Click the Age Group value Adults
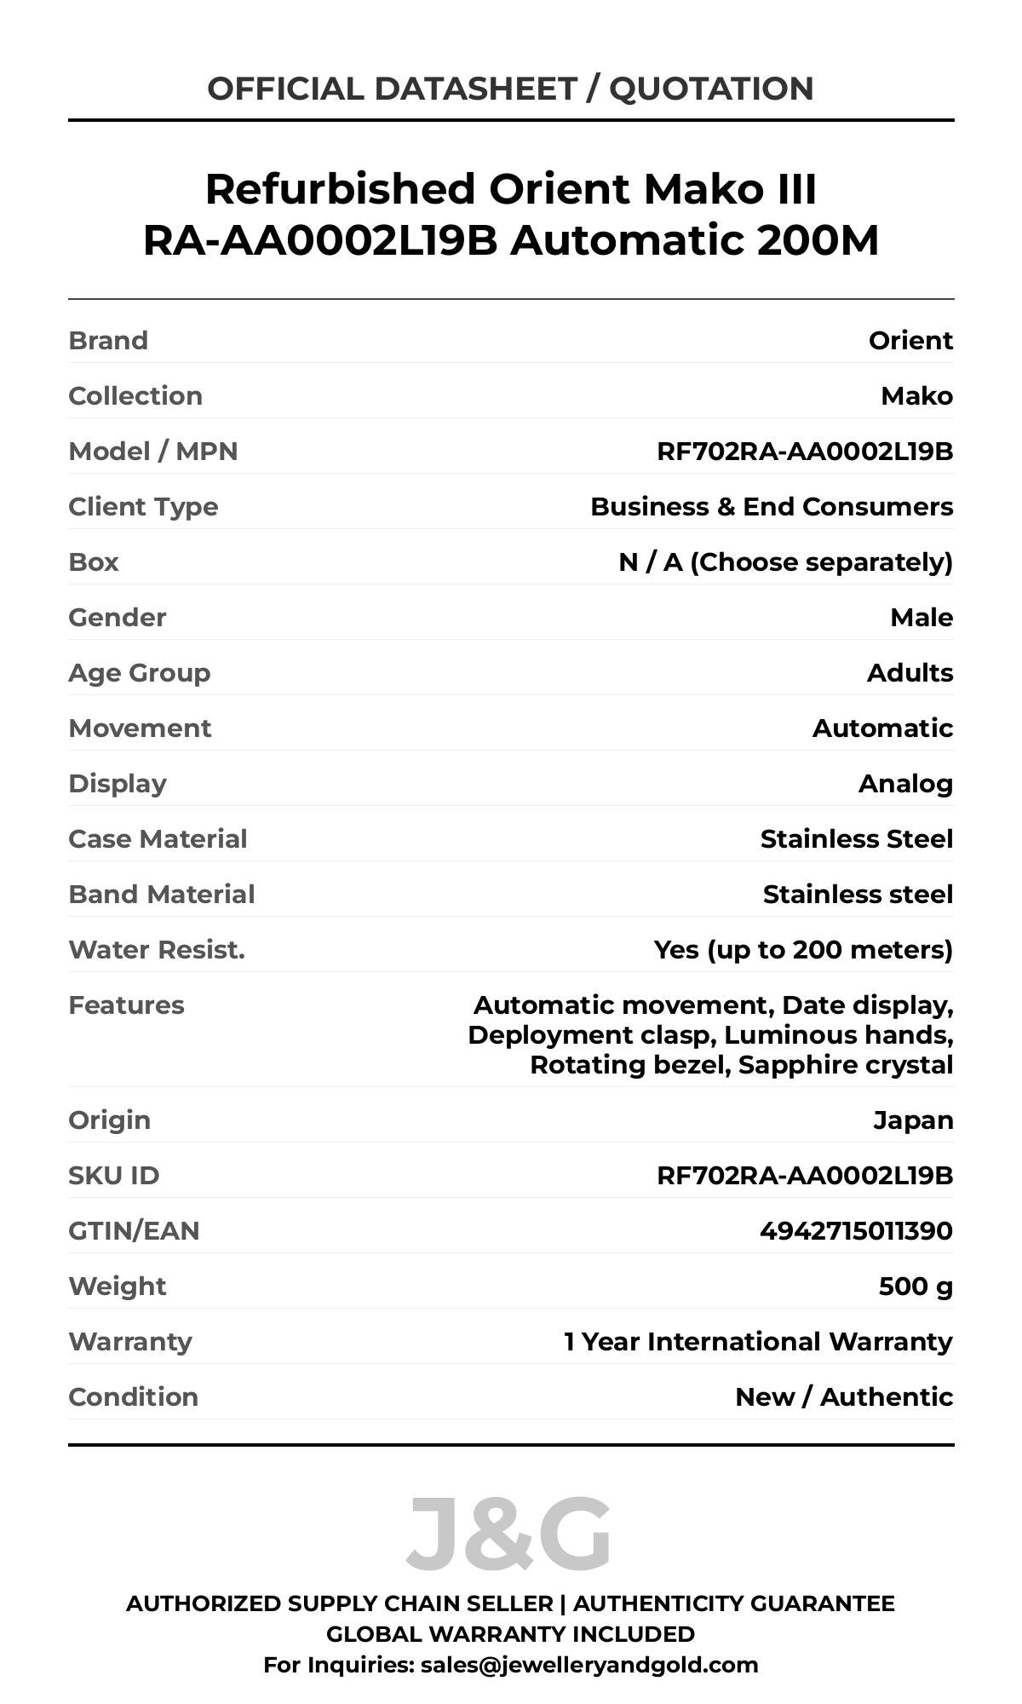This screenshot has width=1022, height=1704. coord(910,673)
